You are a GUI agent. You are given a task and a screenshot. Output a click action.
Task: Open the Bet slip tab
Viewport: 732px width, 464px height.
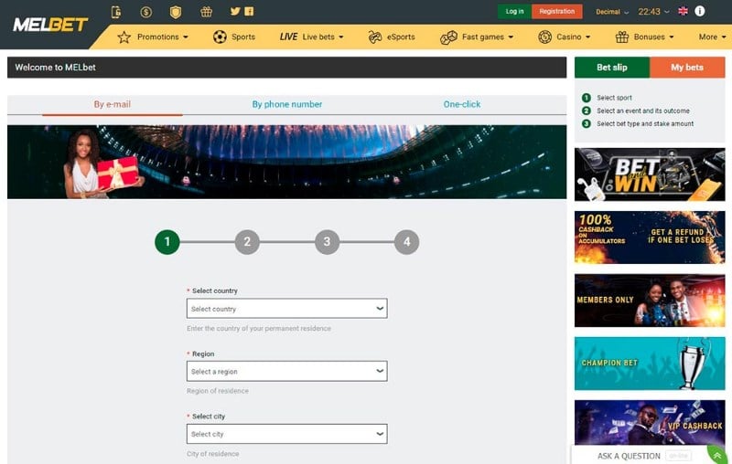click(x=611, y=67)
